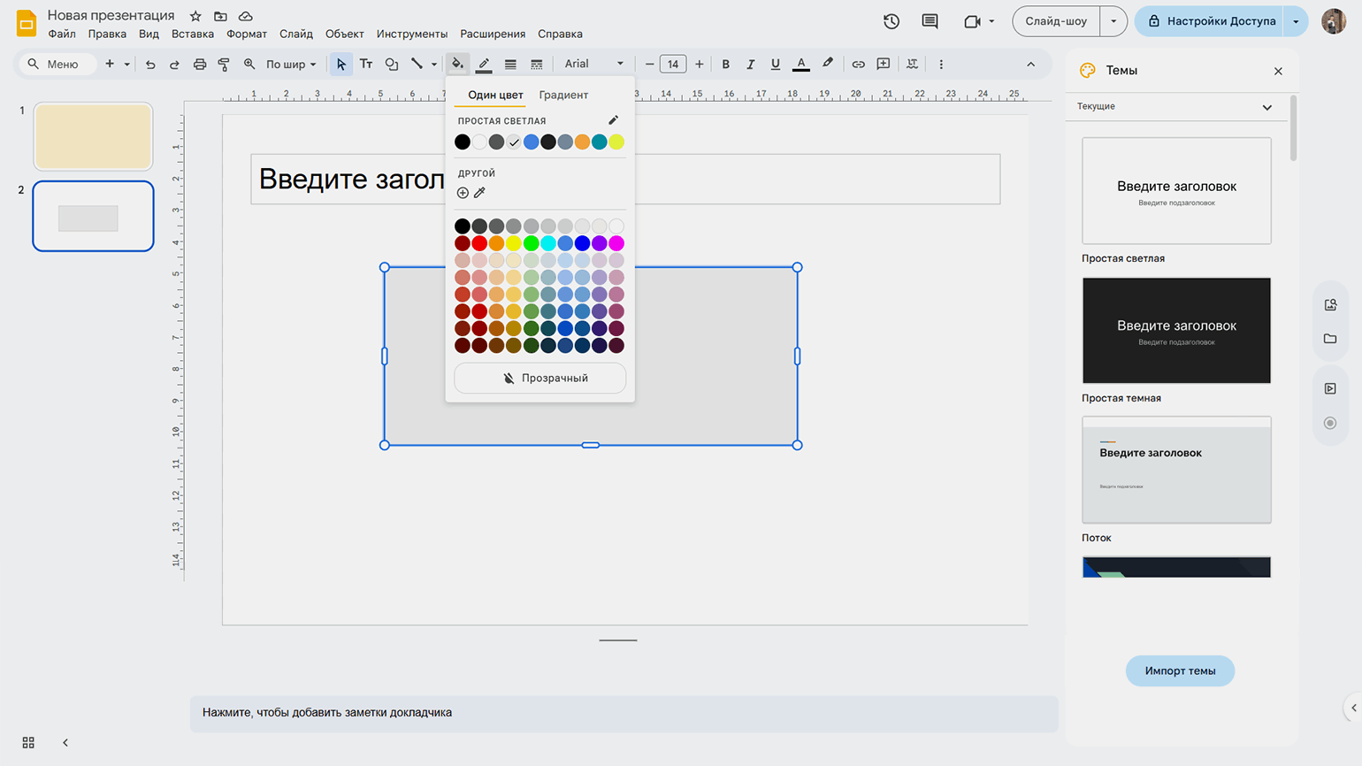This screenshot has height=766, width=1362.
Task: Toggle underline text formatting
Action: tap(776, 64)
